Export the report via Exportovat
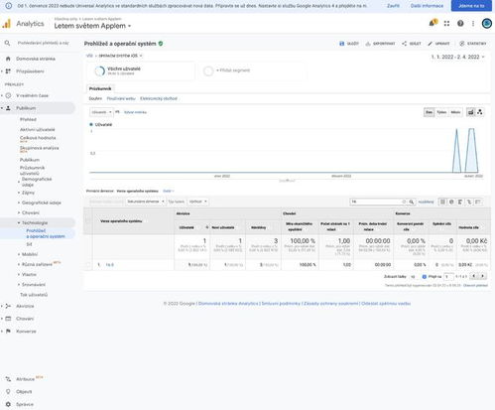Image resolution: width=495 pixels, height=410 pixels. pos(380,44)
